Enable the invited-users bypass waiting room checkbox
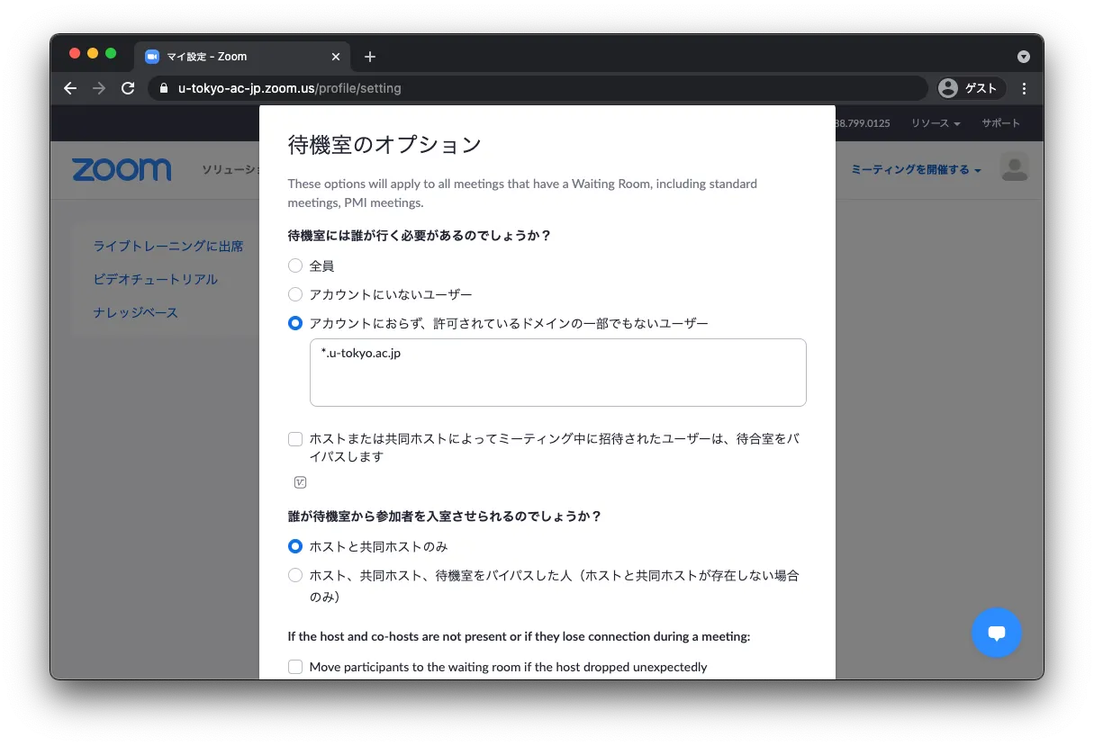The height and width of the screenshot is (746, 1094). 295,439
